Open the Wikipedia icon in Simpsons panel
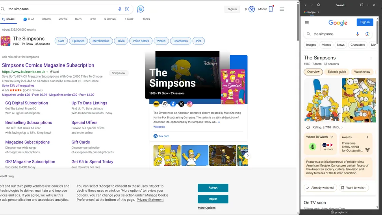 pos(165,104)
